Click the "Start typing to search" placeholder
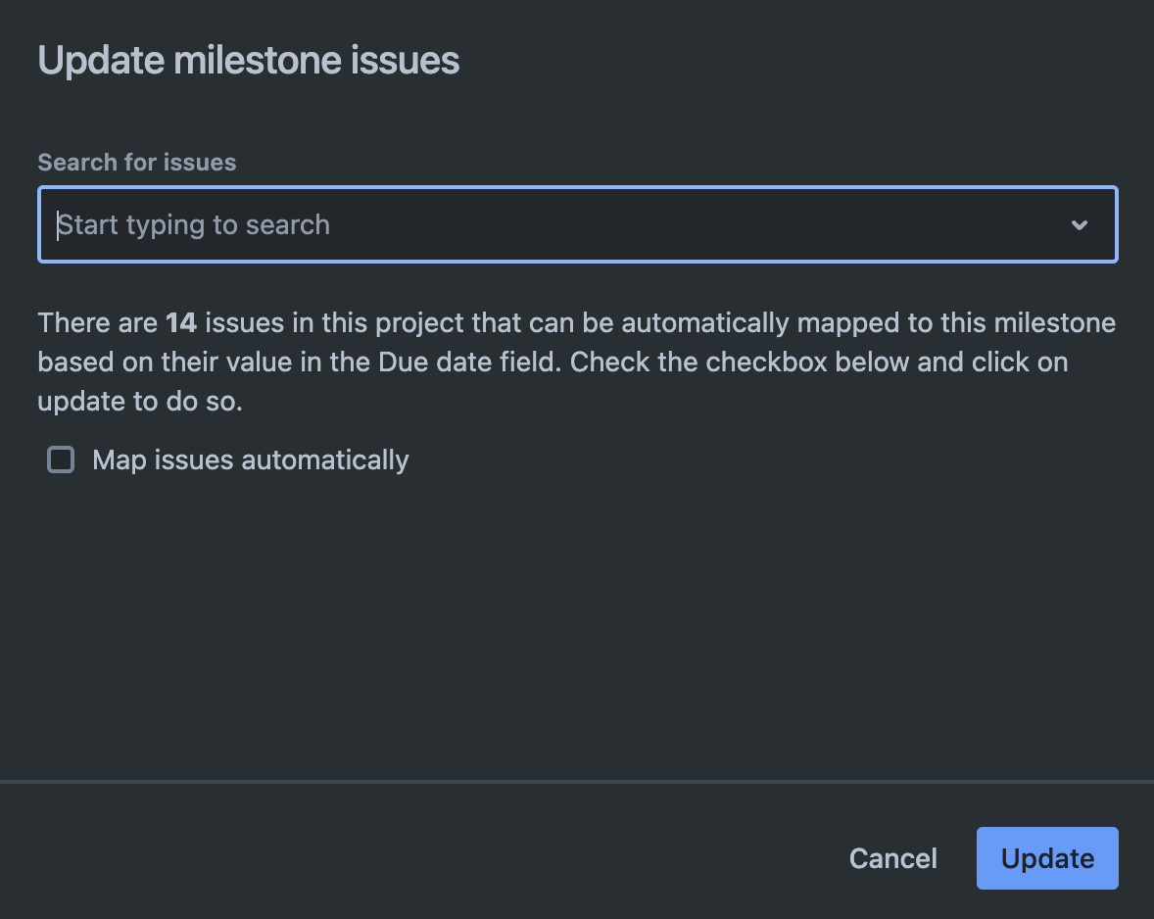Viewport: 1154px width, 919px height. pos(194,225)
